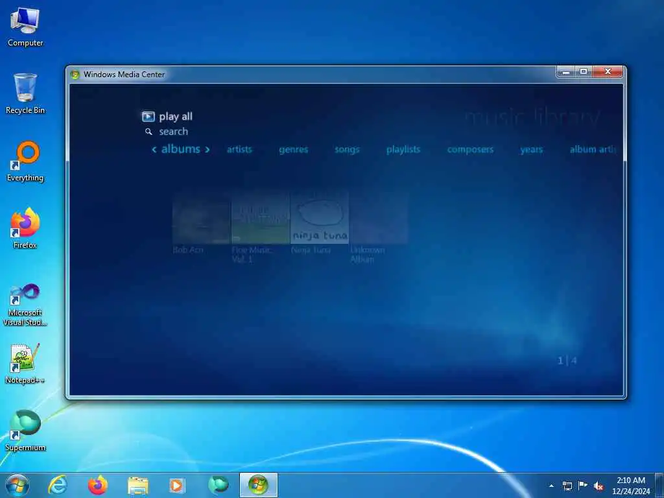Select the Recycle Bin desktop icon

point(25,94)
